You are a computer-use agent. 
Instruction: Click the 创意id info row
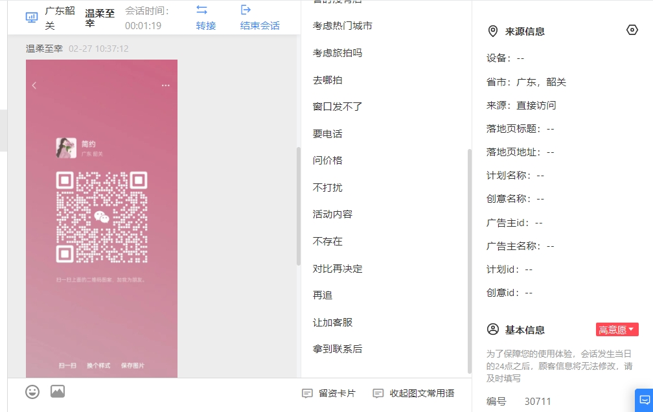click(x=509, y=293)
